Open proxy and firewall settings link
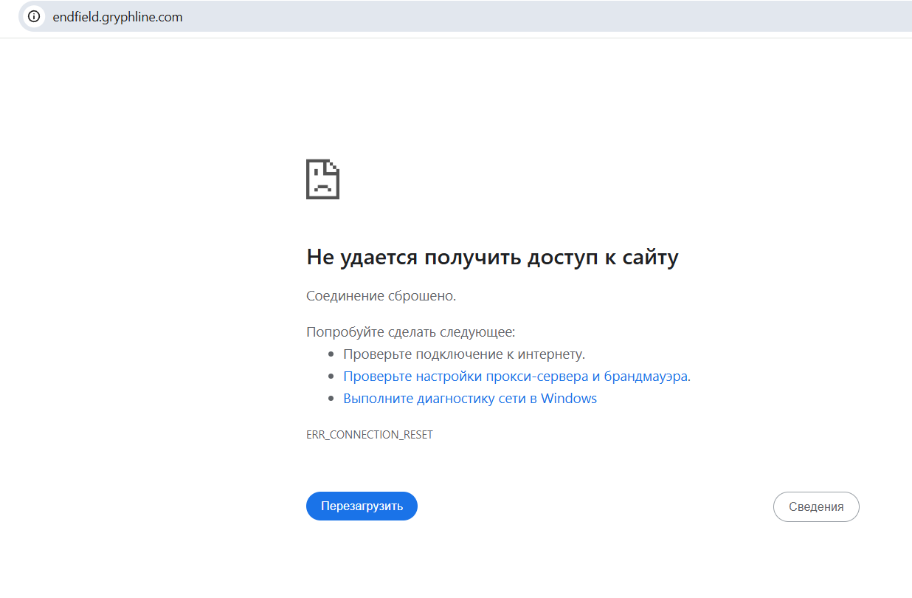The image size is (912, 598). [x=517, y=377]
